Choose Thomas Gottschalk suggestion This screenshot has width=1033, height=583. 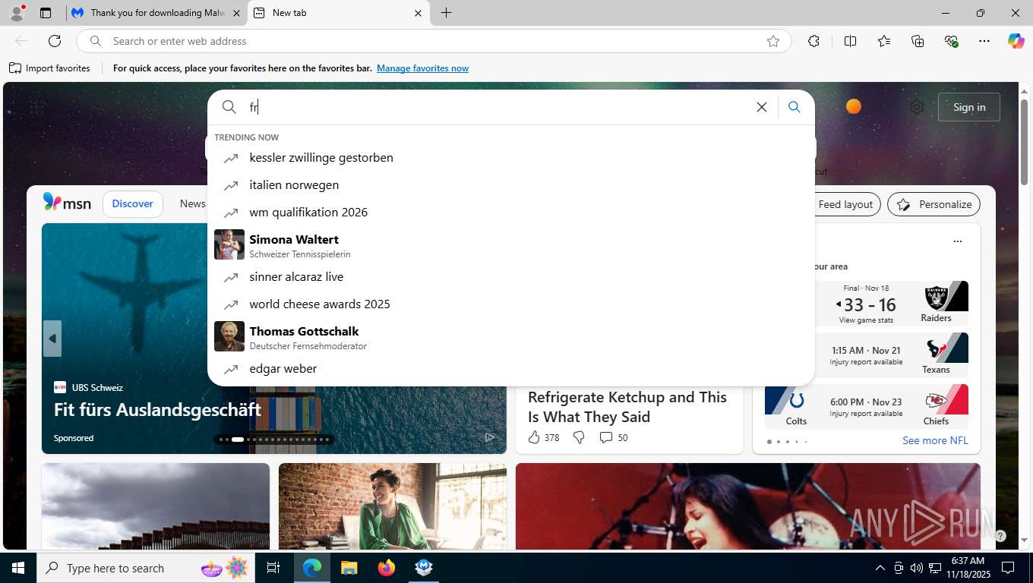(510, 337)
